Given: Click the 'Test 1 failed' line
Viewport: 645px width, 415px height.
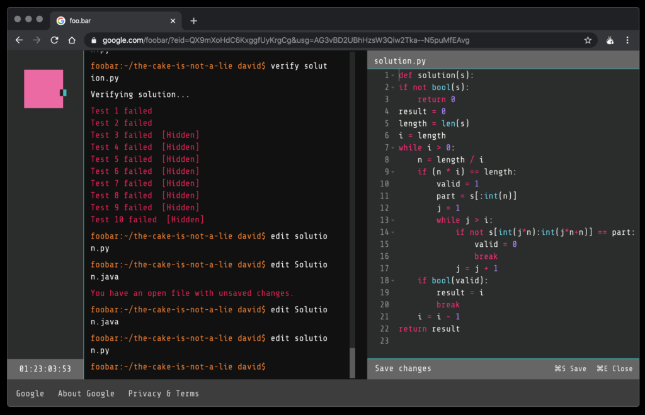Looking at the screenshot, I should [122, 111].
